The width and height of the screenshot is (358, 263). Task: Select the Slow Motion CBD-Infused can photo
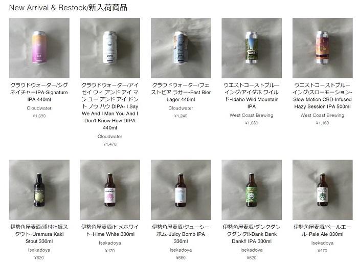(x=322, y=48)
